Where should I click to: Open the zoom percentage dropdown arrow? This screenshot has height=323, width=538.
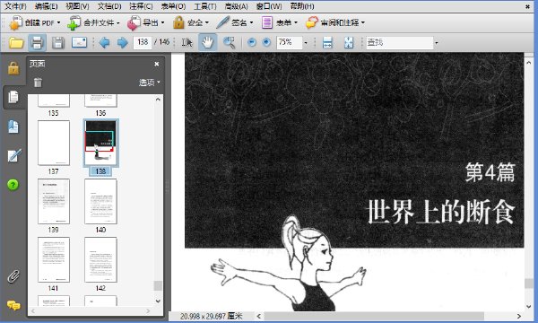click(306, 43)
